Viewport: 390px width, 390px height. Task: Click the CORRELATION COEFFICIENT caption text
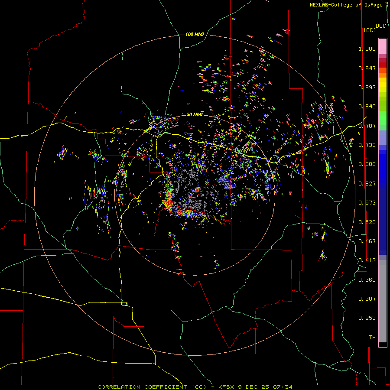(x=142, y=387)
